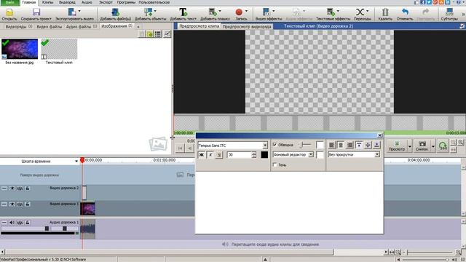Click the Субтитры icon
Viewport: 466px width, 262px height.
tap(449, 12)
